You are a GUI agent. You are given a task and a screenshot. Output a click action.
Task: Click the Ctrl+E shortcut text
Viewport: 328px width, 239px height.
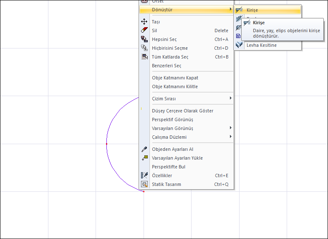click(x=222, y=176)
